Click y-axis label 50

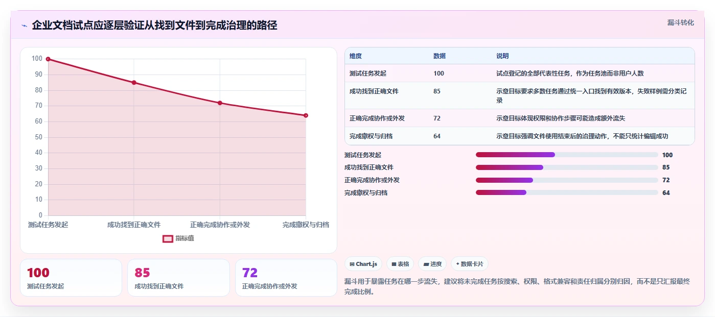[38, 137]
